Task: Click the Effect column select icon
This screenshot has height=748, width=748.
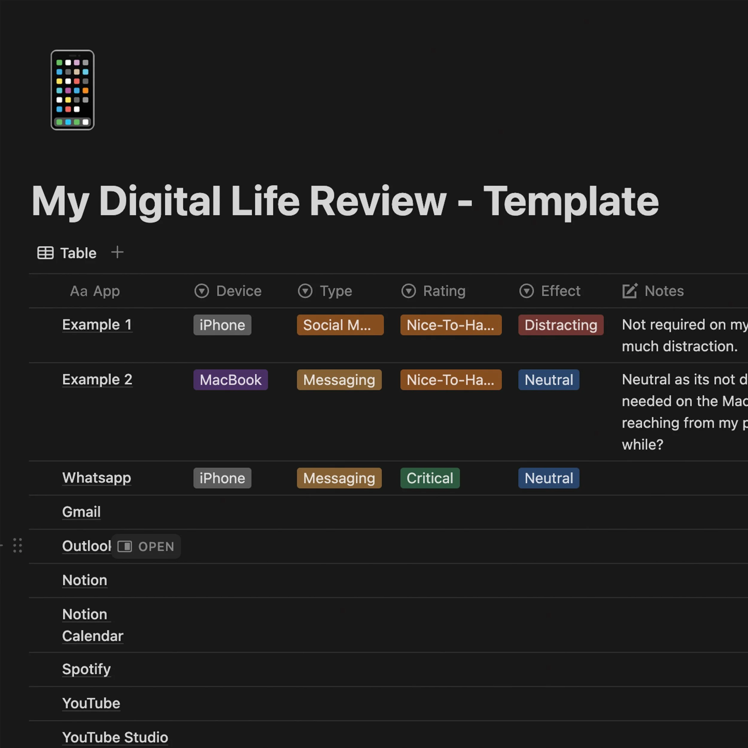Action: [x=526, y=291]
